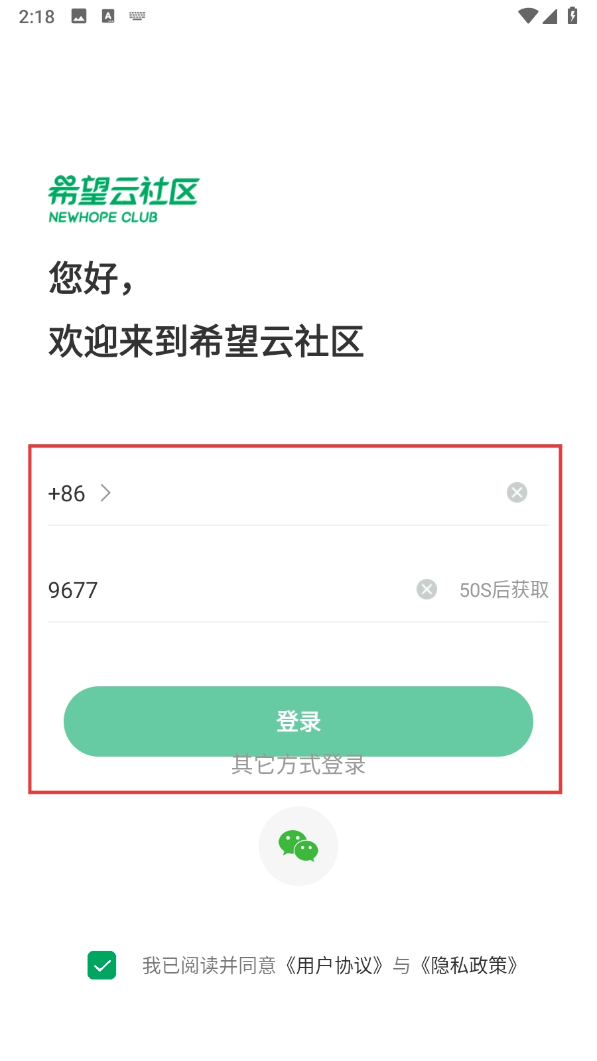This screenshot has width=597, height=1061.
Task: Tap the keyboard notification icon
Action: 137,16
